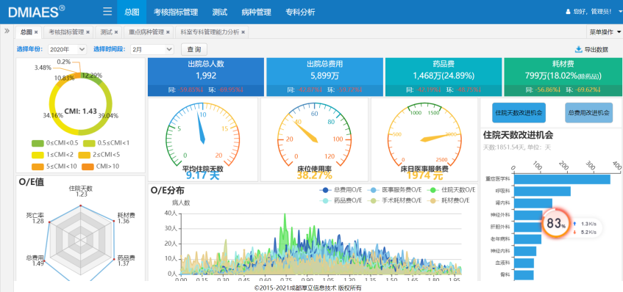The width and height of the screenshot is (623, 292).
Task: Open the year dropdown showing 2020年
Action: [67, 50]
